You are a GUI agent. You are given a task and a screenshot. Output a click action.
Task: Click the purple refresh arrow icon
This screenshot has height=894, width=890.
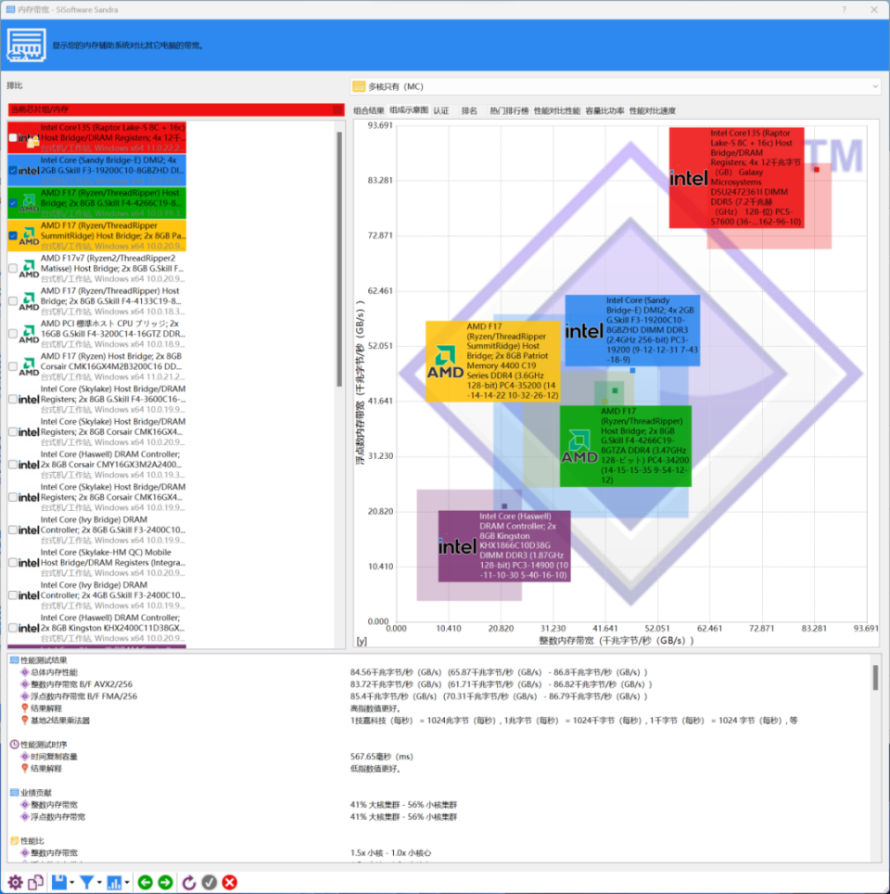(x=189, y=882)
